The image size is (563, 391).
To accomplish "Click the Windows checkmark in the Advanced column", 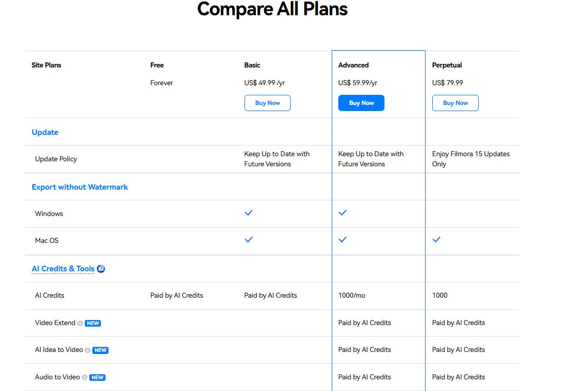I will click(342, 213).
